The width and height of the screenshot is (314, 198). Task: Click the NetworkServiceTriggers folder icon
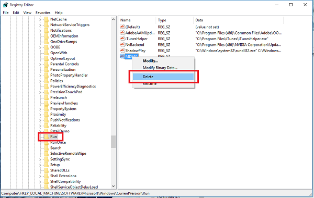(x=47, y=25)
